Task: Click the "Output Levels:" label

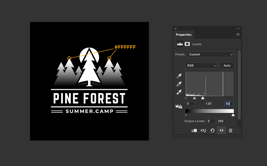Action: [x=195, y=121]
